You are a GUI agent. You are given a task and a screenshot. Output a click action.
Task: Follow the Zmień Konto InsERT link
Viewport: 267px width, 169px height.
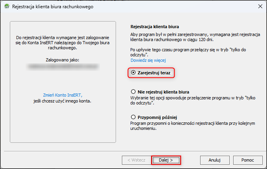coord(63,95)
